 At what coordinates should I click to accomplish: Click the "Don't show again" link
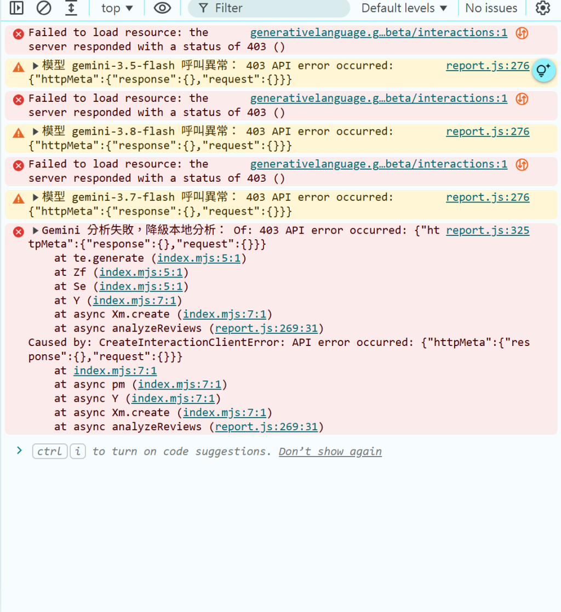pos(330,451)
